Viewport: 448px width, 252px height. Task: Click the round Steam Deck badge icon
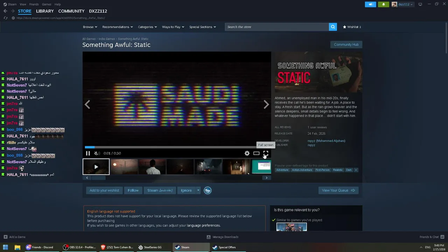(208, 190)
